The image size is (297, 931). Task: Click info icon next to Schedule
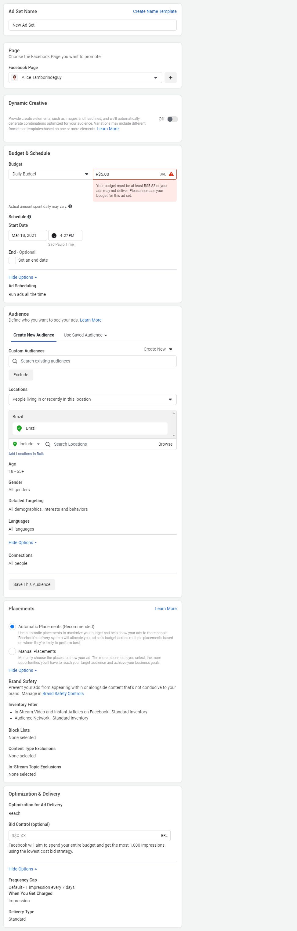29,217
